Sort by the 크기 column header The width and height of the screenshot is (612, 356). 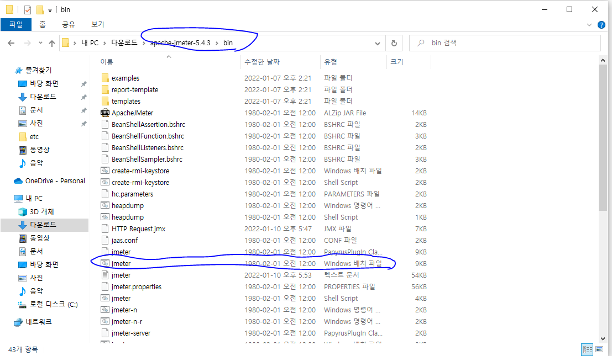pyautogui.click(x=396, y=62)
